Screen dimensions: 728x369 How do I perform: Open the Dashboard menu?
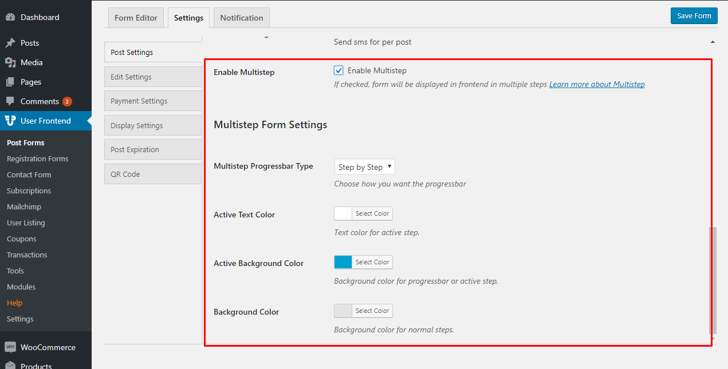[x=46, y=17]
